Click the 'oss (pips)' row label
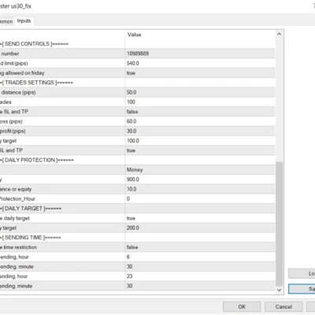Viewport: 315px width, 315px height. click(11, 121)
